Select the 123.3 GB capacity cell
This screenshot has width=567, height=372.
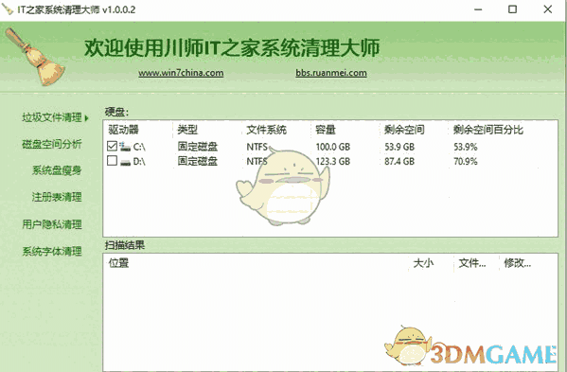[333, 161]
